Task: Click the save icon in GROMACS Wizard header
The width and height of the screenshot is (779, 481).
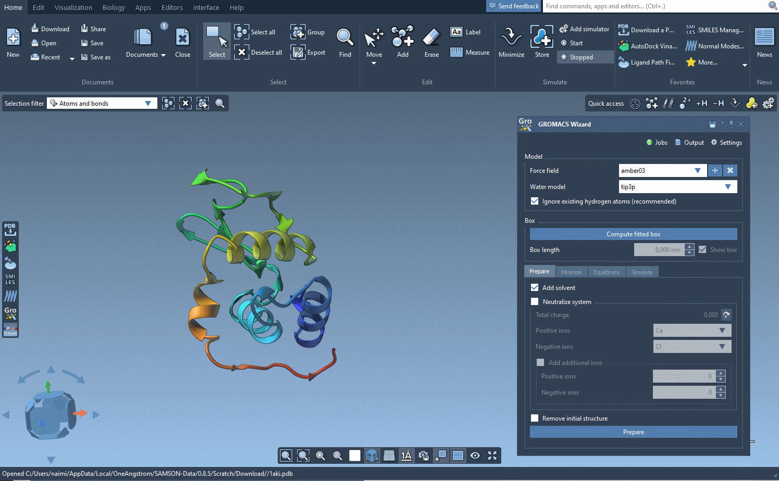Action: click(x=712, y=124)
